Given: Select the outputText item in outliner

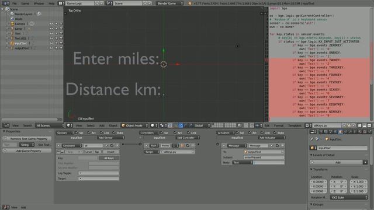Looking at the screenshot, I should (x=22, y=48).
